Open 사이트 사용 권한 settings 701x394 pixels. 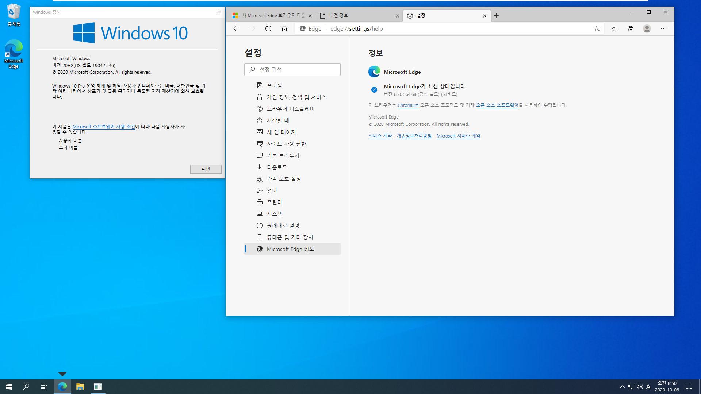(292, 144)
